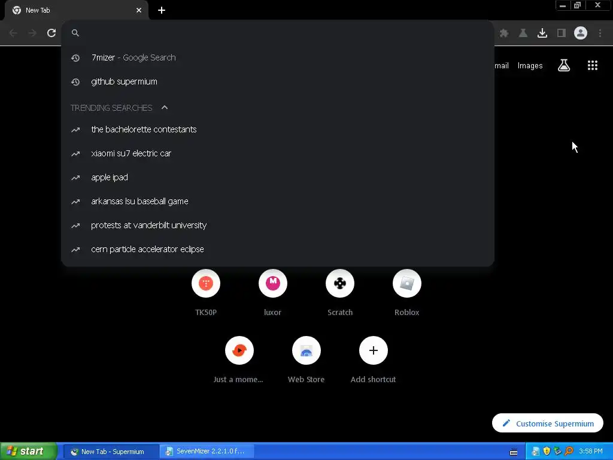Pick cern particle accelerator eclipse suggestion
Image resolution: width=613 pixels, height=460 pixels.
click(x=278, y=249)
